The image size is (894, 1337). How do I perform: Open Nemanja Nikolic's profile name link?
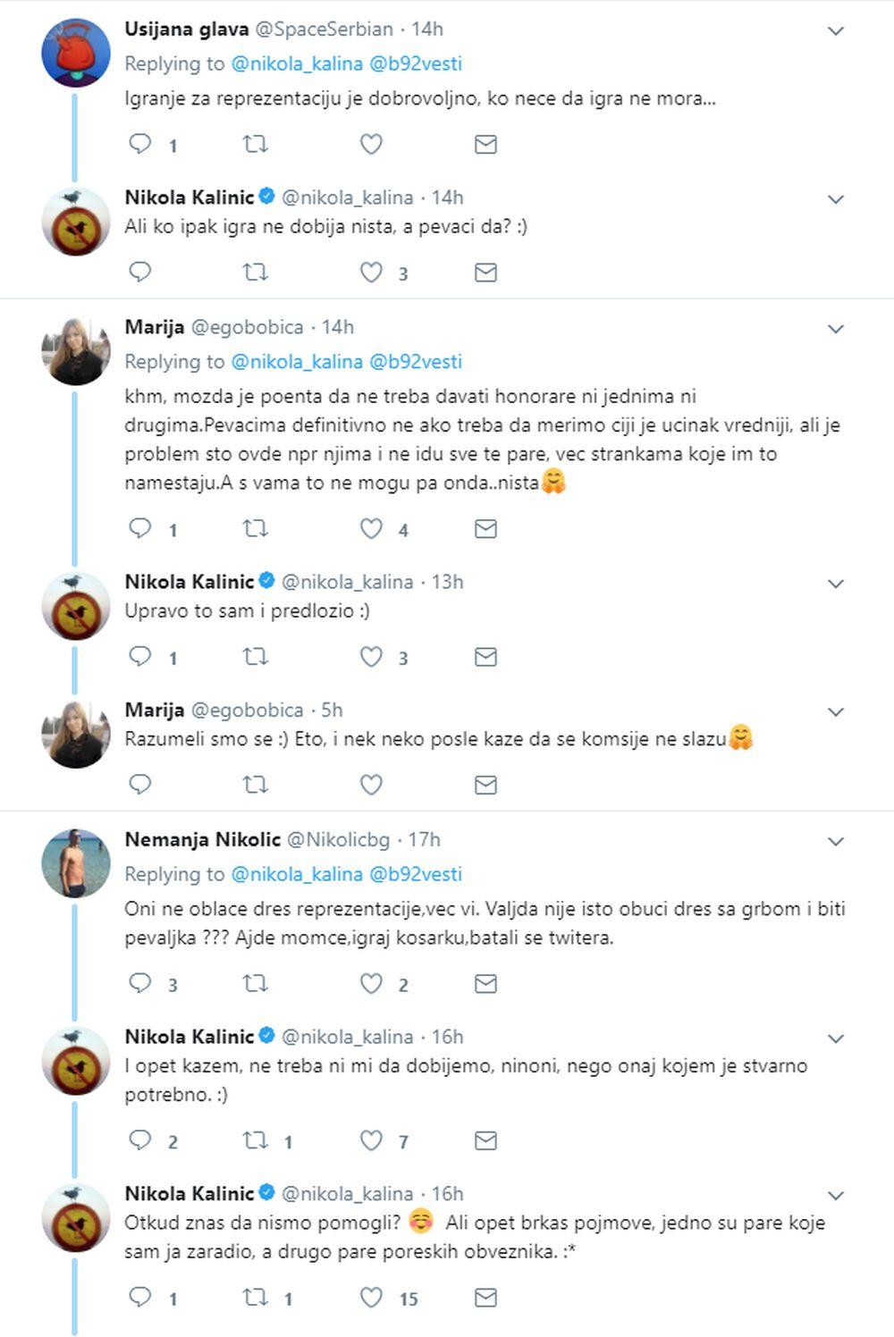pos(202,840)
